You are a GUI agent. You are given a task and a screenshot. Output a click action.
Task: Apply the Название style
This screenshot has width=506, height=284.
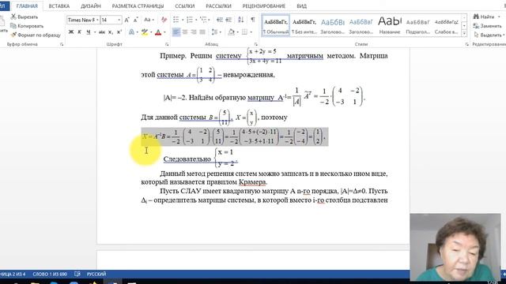390,25
